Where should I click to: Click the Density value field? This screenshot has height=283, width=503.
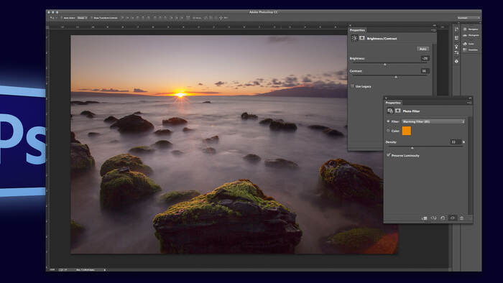coord(456,141)
